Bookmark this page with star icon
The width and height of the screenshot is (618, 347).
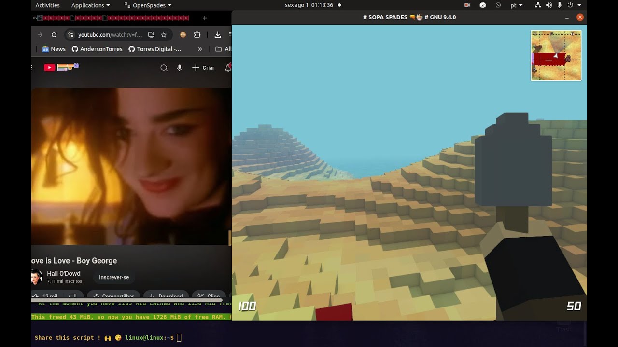coord(164,35)
